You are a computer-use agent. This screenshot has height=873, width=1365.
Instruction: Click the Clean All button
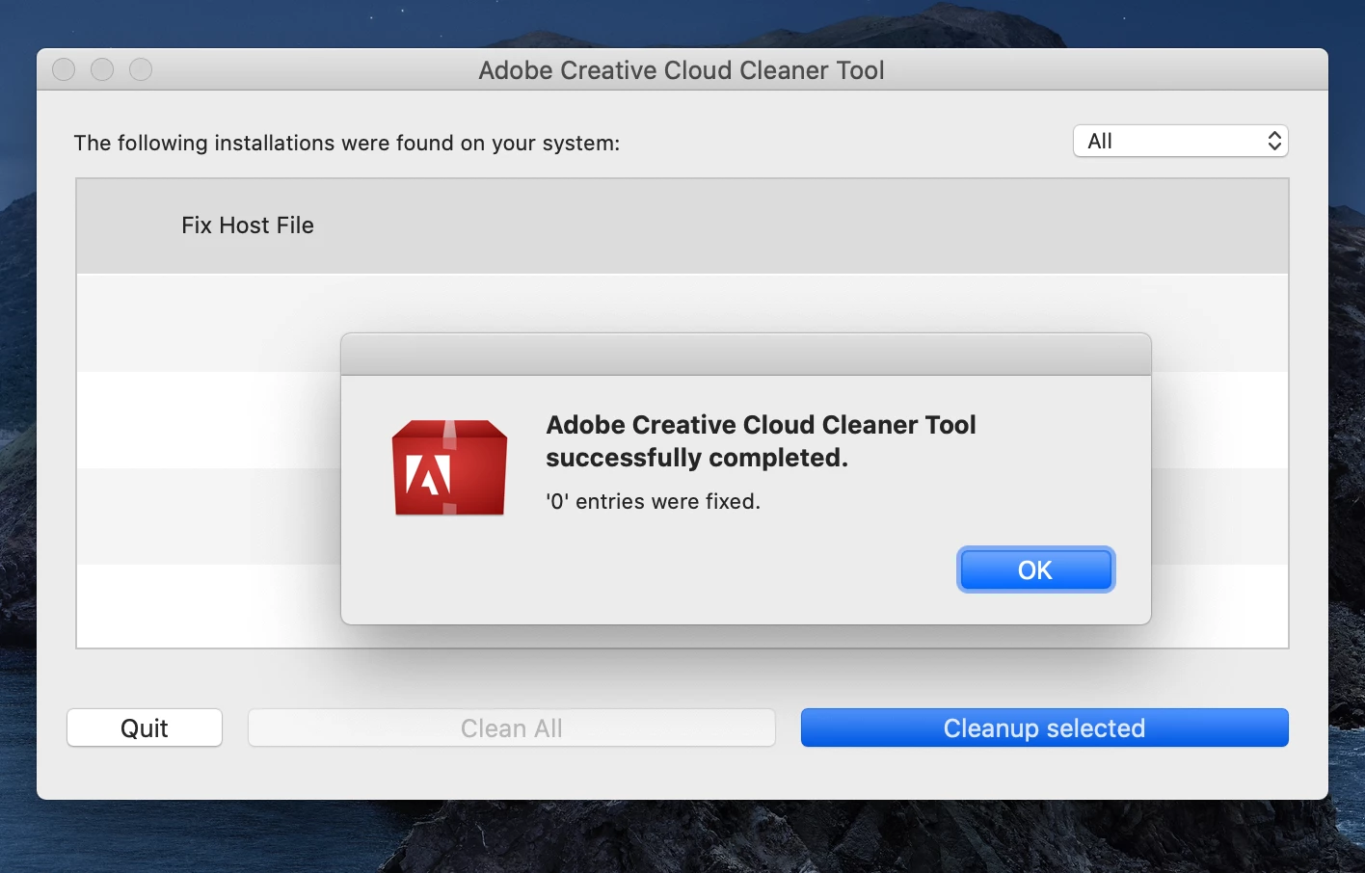[512, 727]
